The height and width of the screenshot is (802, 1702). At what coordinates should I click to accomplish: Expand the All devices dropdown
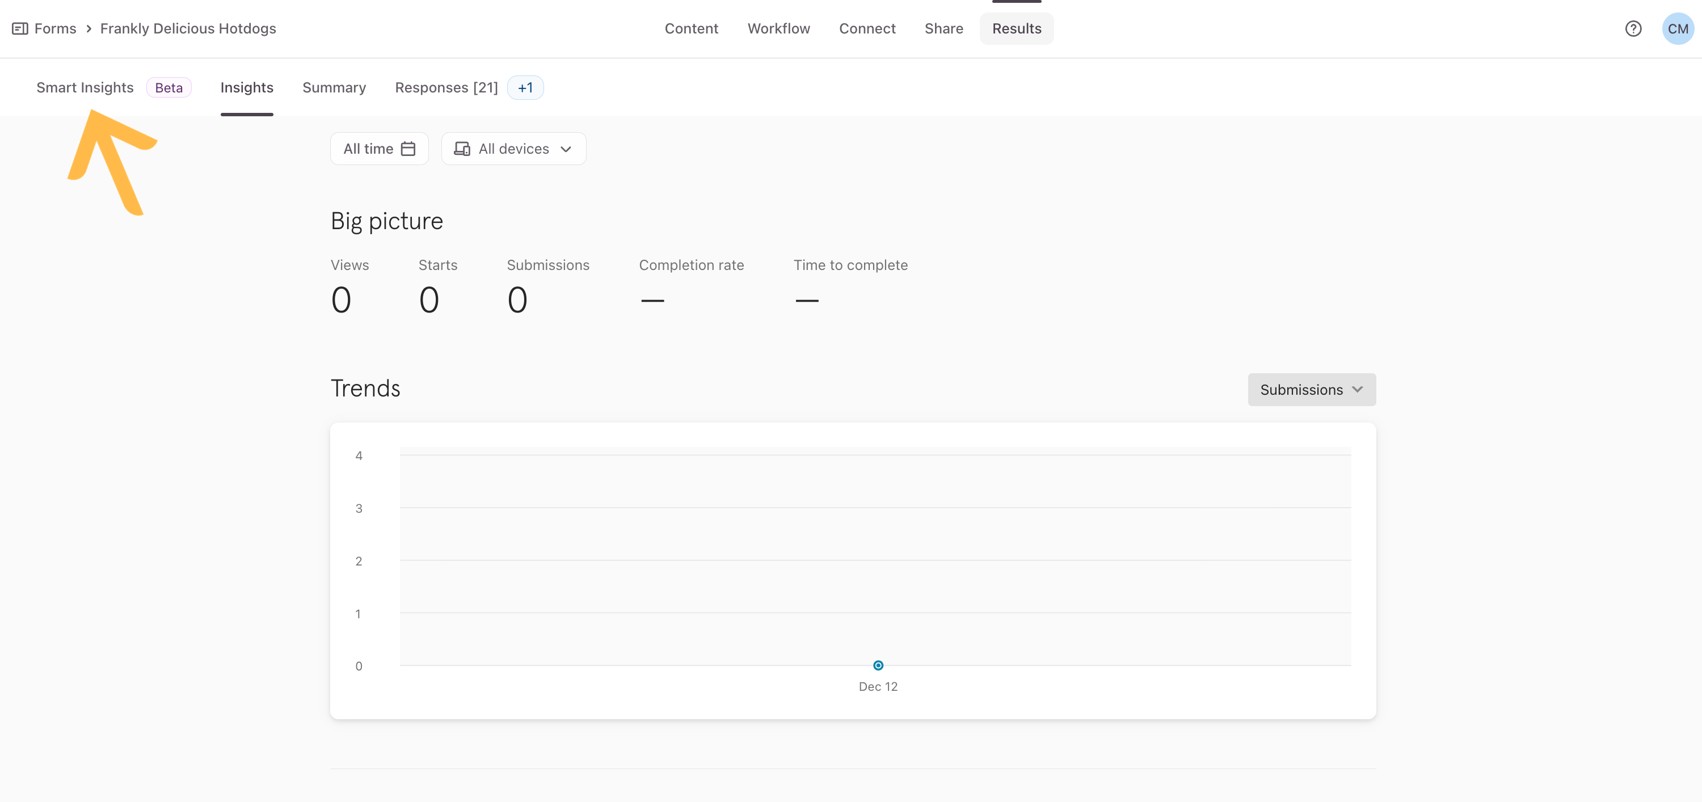513,149
